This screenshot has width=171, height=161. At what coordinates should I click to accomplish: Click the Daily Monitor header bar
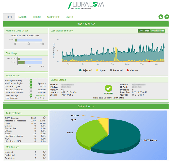pos(86,106)
